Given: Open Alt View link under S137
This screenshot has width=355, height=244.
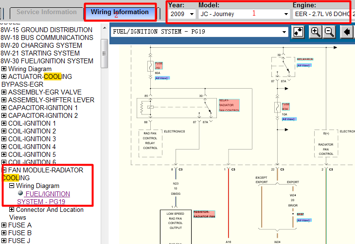Looking at the screenshot, I should (x=304, y=221).
